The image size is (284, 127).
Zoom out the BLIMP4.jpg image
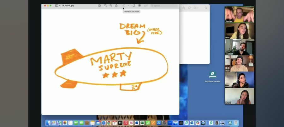point(105,6)
